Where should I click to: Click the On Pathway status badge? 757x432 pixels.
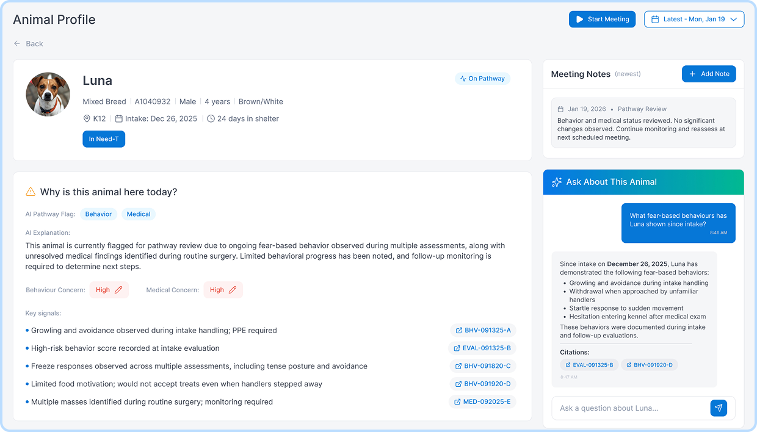(x=482, y=79)
